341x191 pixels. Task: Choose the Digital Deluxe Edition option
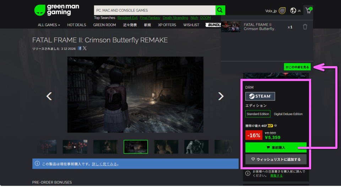pos(288,114)
